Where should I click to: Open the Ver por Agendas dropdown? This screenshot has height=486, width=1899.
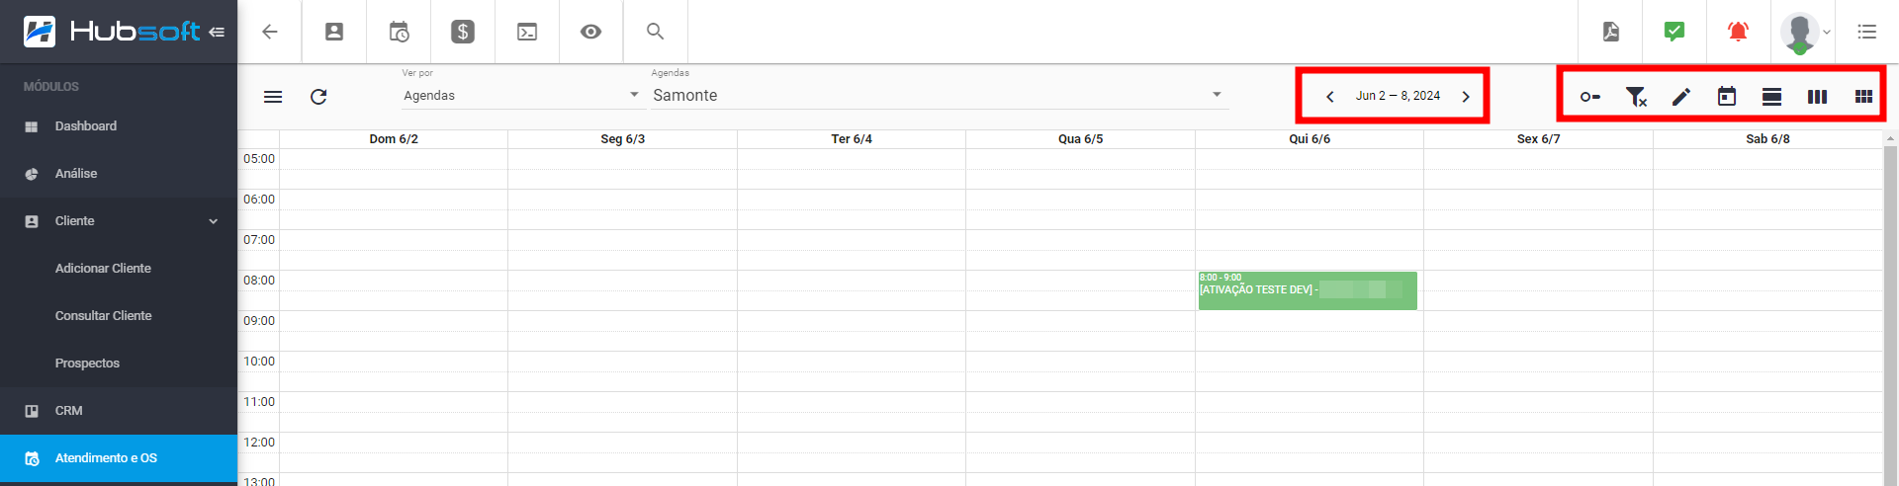click(x=521, y=95)
